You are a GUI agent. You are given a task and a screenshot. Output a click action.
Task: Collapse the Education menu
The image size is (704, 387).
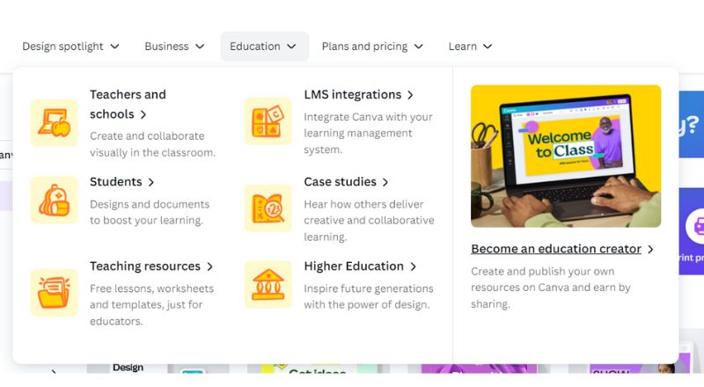point(264,47)
